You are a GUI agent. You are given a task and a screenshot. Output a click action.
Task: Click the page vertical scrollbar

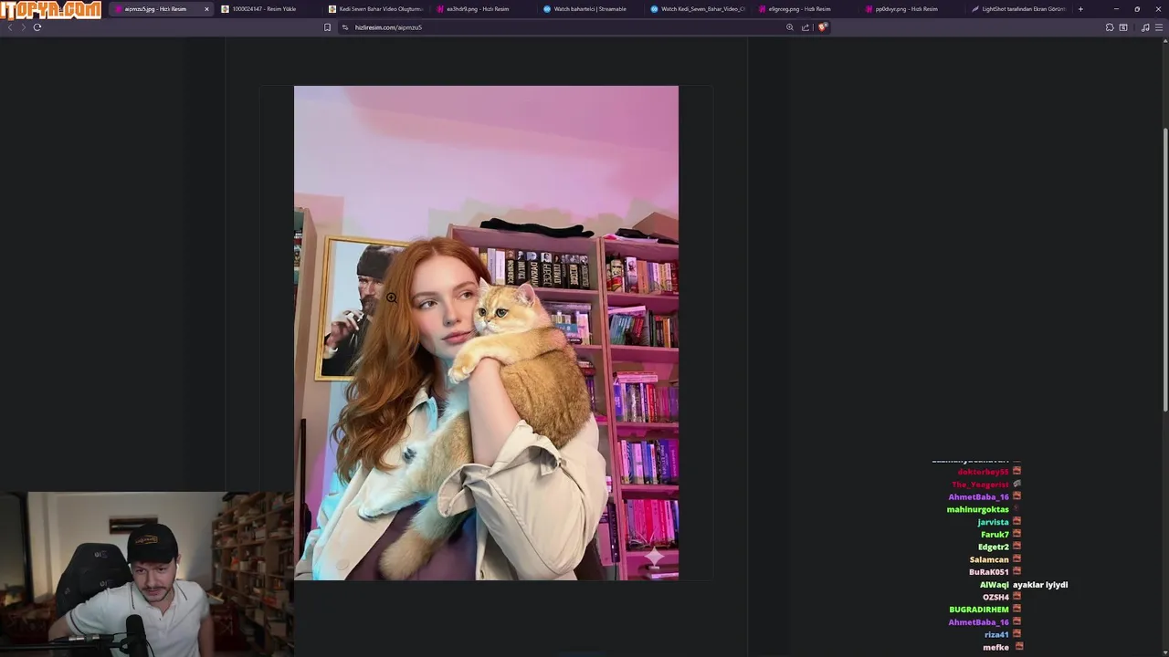[1164, 269]
